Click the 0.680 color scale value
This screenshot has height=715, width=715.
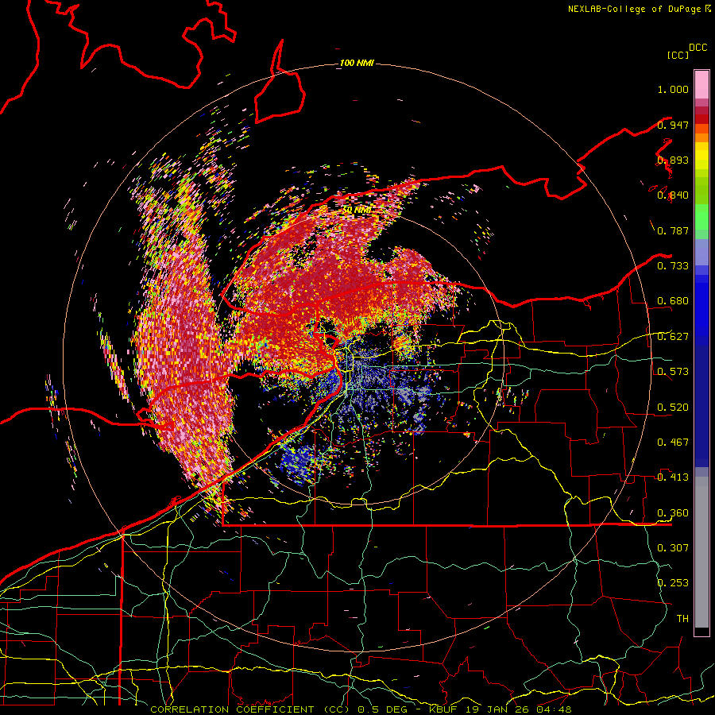point(673,301)
